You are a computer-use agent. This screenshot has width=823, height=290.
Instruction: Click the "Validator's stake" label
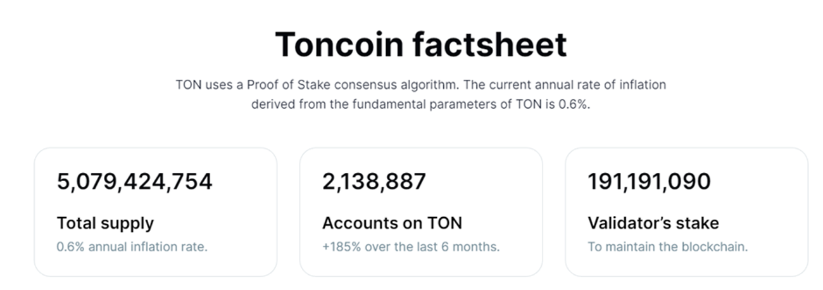(x=653, y=223)
